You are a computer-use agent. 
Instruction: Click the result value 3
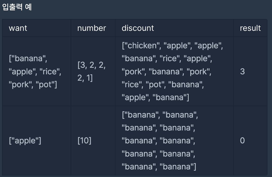coord(242,72)
